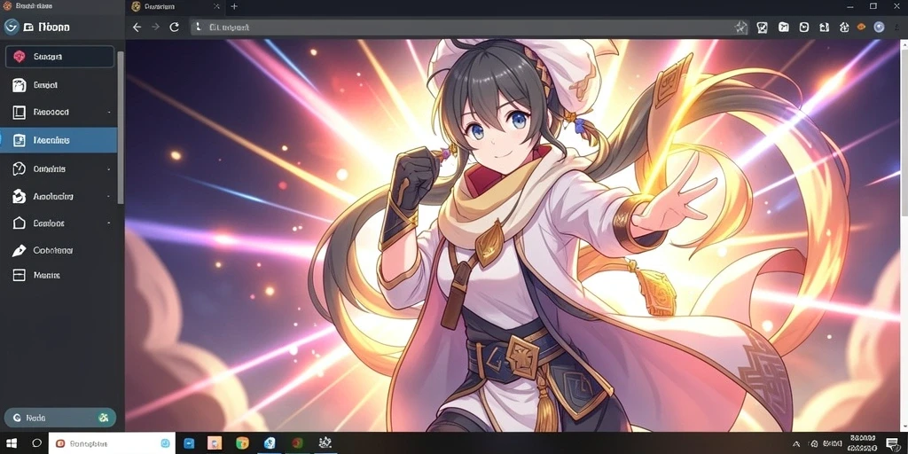Open Cortana circle on the taskbar

coord(36,443)
